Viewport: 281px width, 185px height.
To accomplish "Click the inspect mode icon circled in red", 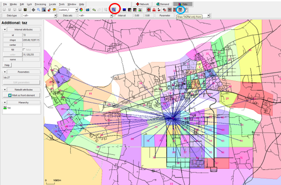I will tap(114, 9).
